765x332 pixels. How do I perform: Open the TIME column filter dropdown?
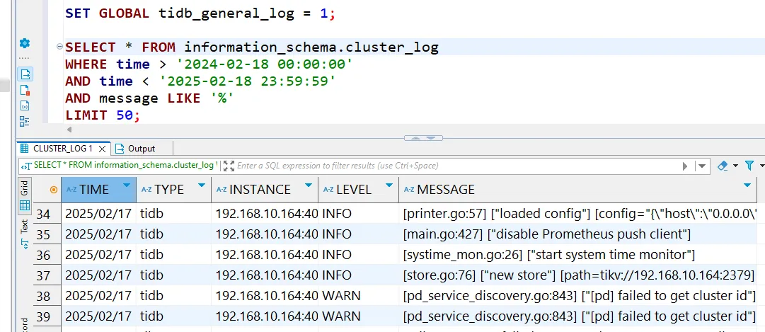[127, 186]
